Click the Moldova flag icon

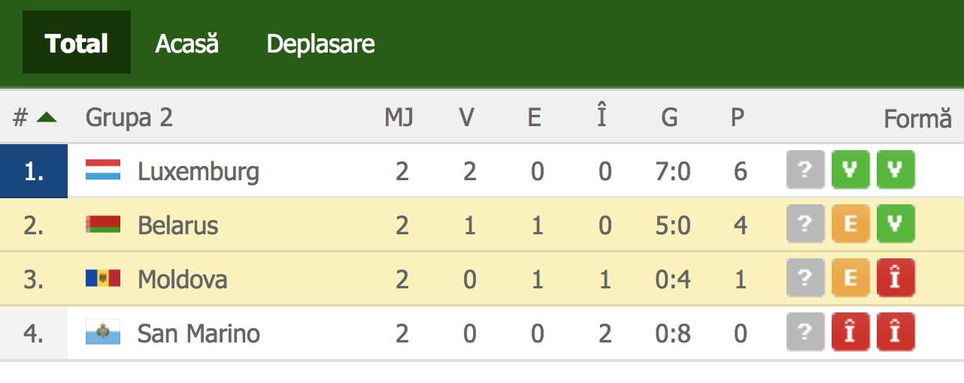click(x=103, y=278)
